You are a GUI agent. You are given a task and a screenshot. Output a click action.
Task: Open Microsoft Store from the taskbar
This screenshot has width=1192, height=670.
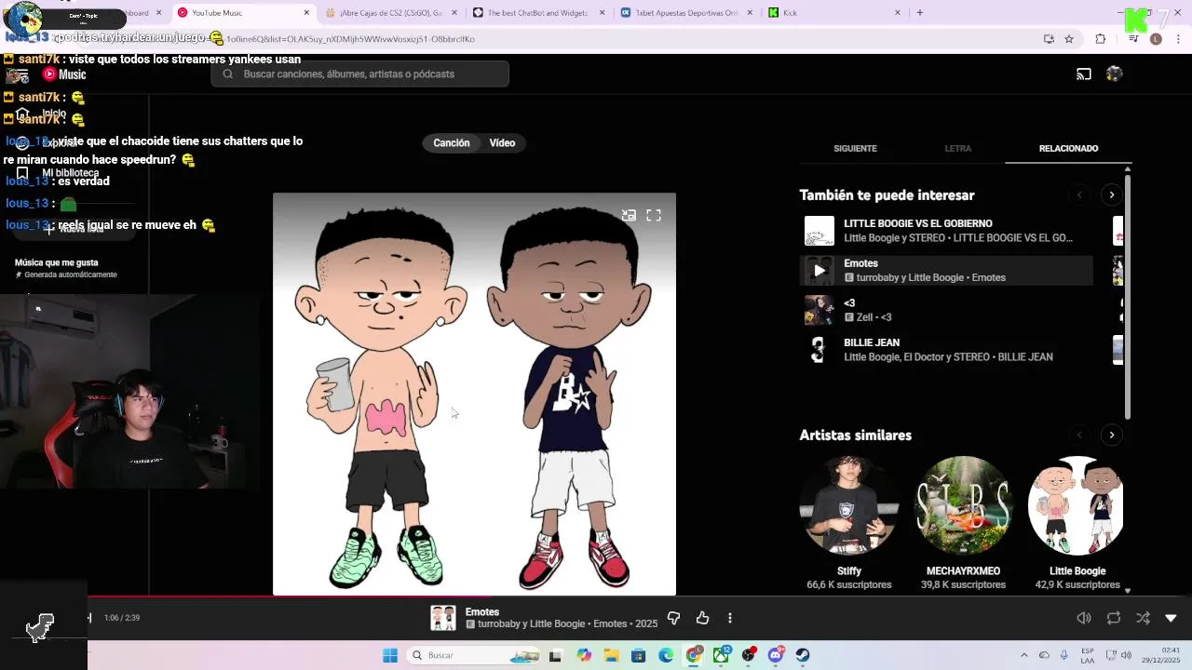639,655
